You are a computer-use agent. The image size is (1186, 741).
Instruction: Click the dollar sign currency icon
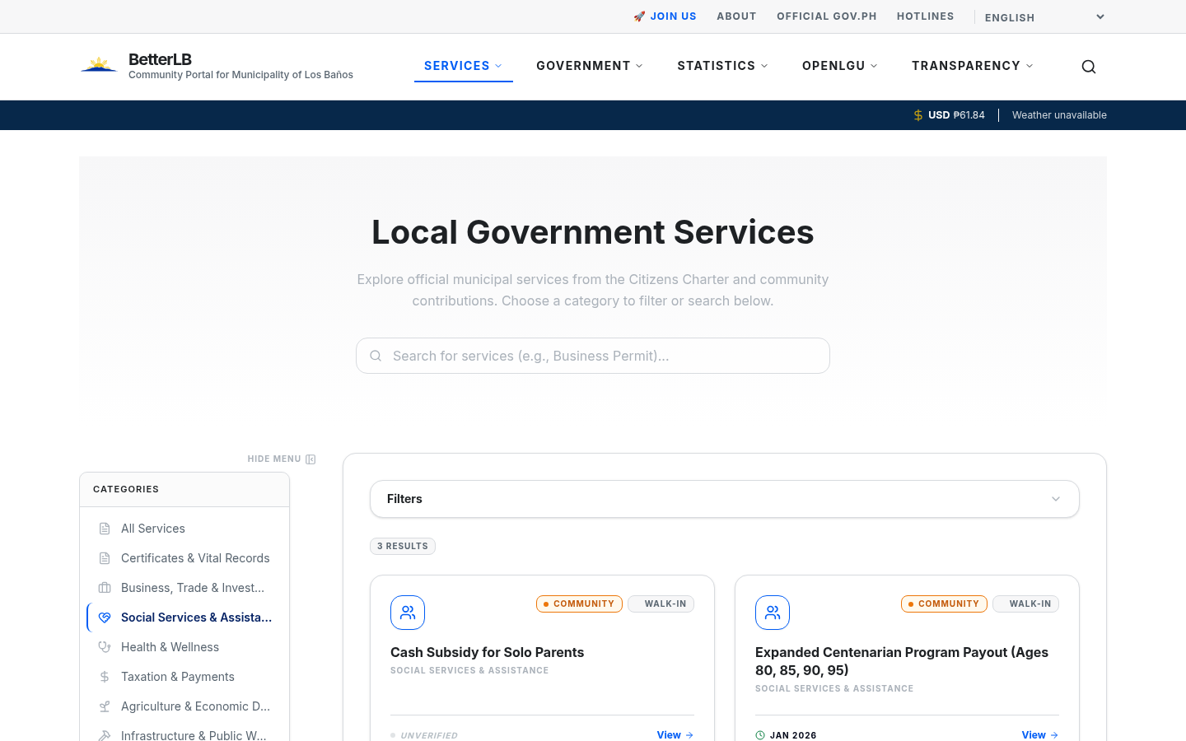918,115
